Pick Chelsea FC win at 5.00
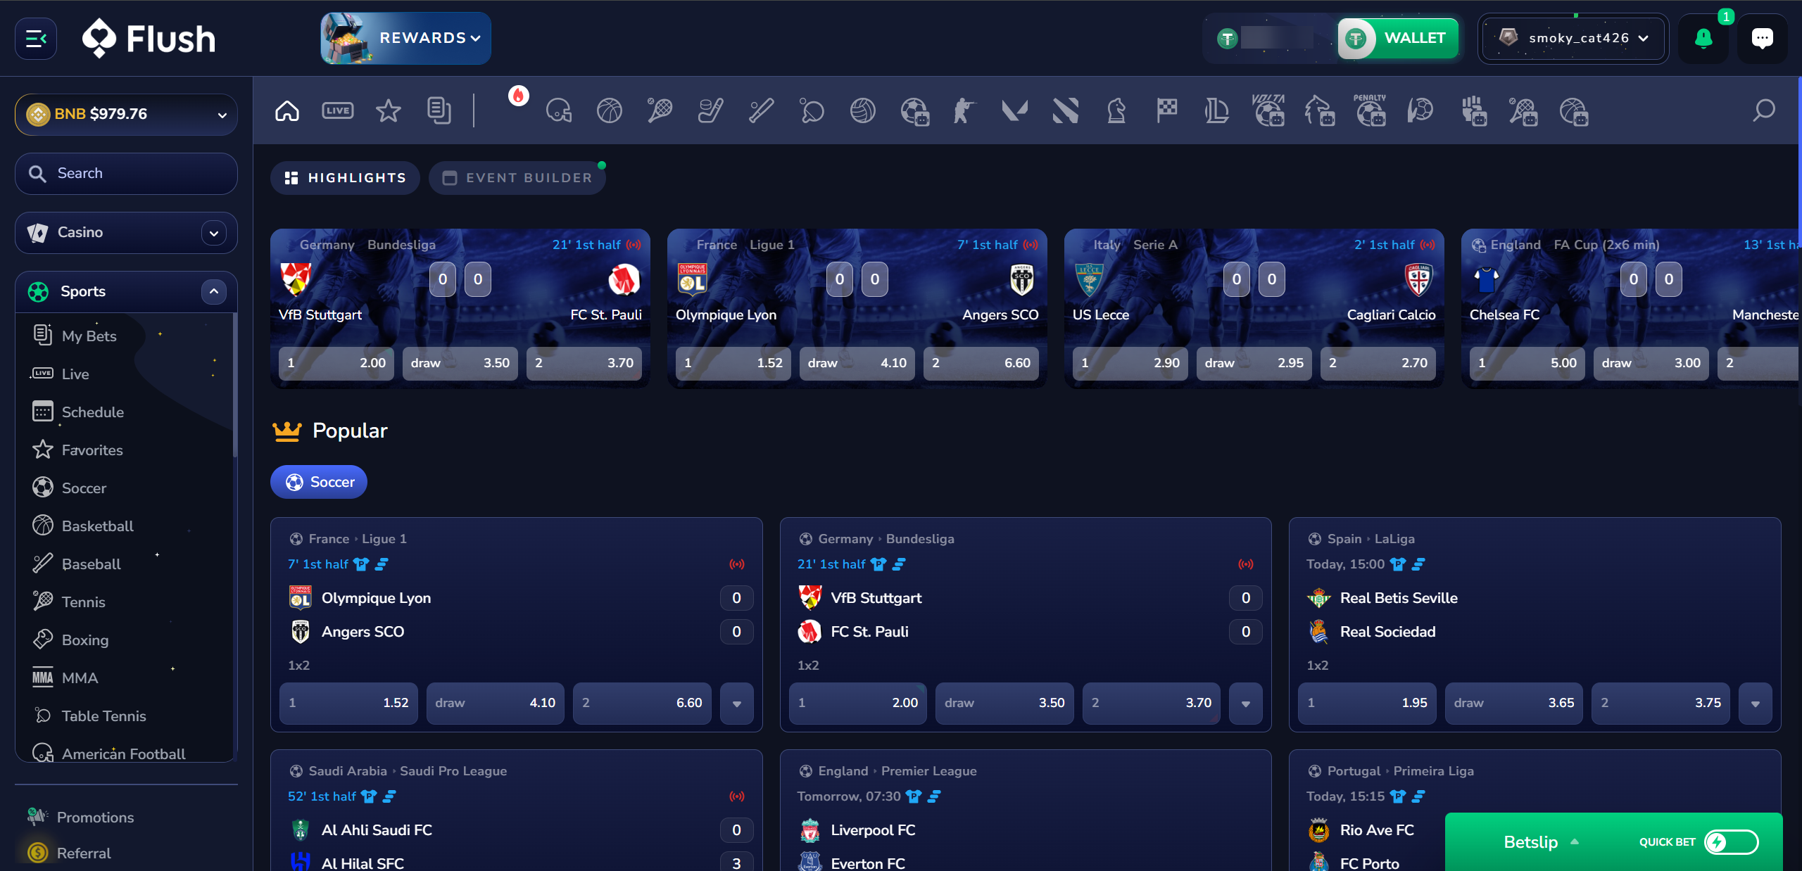Screen dimensions: 1802x871 pos(1527,363)
